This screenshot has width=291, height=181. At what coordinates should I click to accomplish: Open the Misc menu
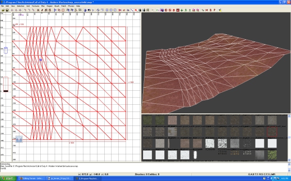[x=43, y=6]
